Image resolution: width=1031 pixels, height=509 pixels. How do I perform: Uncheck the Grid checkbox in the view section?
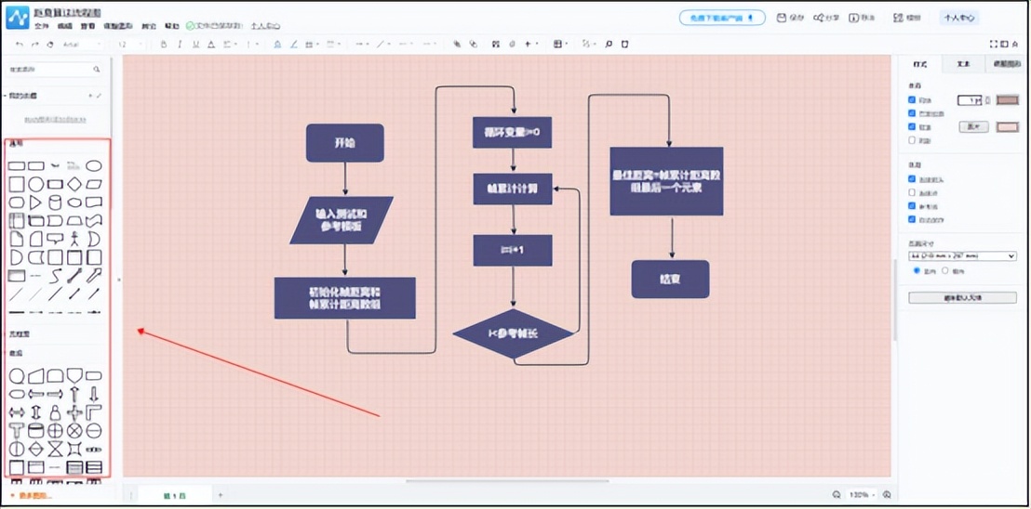[x=912, y=100]
